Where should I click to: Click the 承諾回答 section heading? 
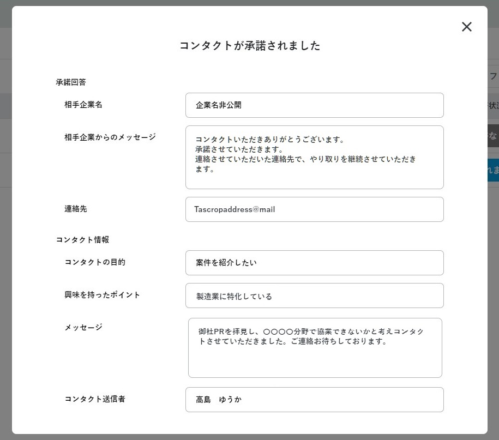(71, 82)
